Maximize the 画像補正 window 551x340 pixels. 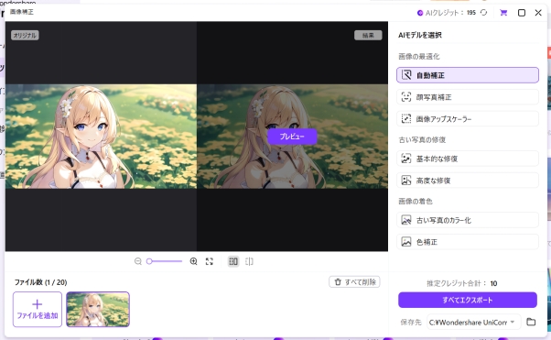point(522,13)
